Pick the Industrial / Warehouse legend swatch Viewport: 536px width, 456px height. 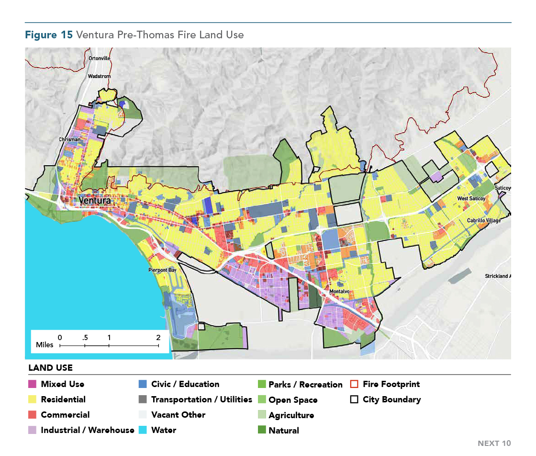33,430
